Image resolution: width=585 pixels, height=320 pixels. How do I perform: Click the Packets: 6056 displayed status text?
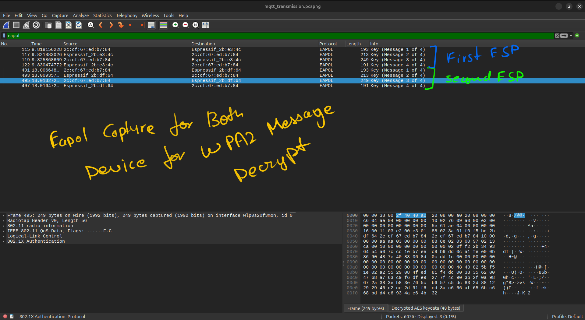[x=421, y=317]
